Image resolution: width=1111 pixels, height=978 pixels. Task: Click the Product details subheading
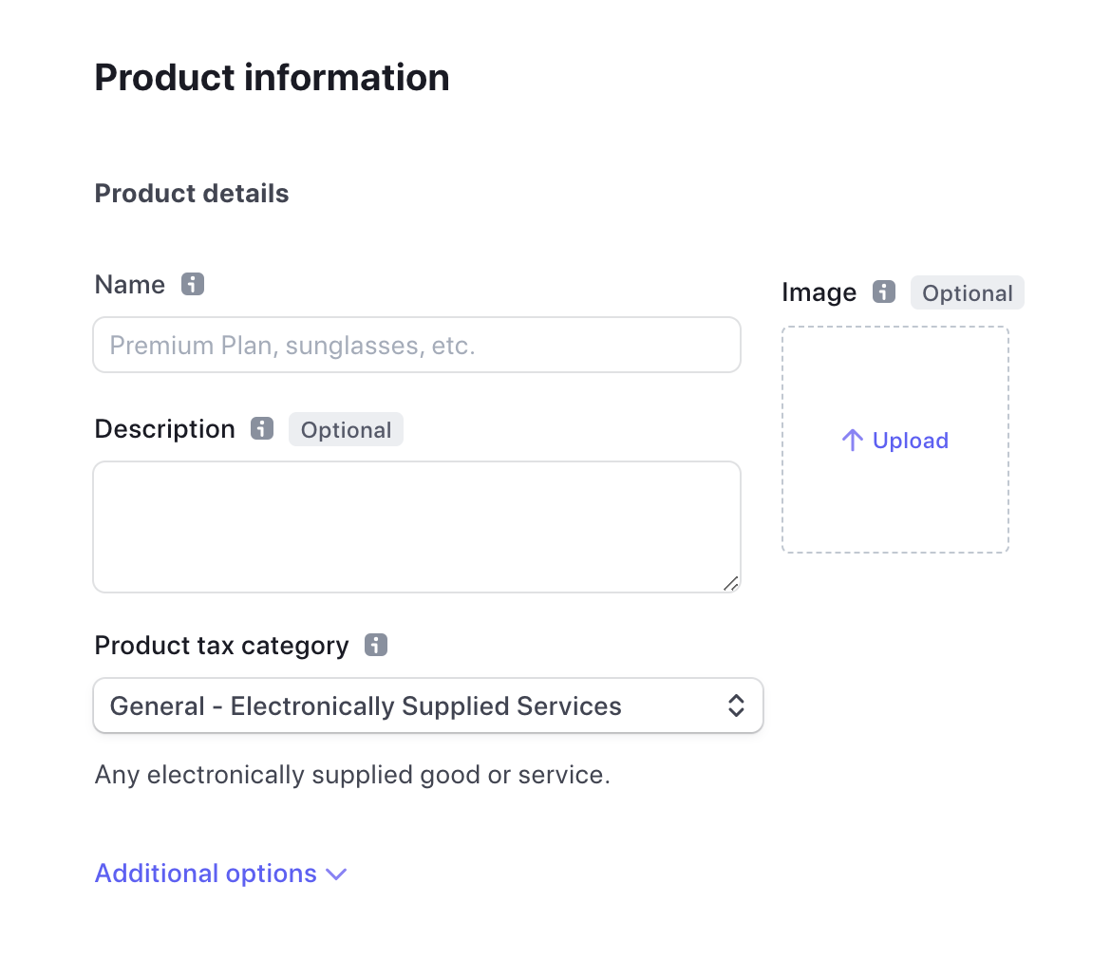(x=192, y=194)
